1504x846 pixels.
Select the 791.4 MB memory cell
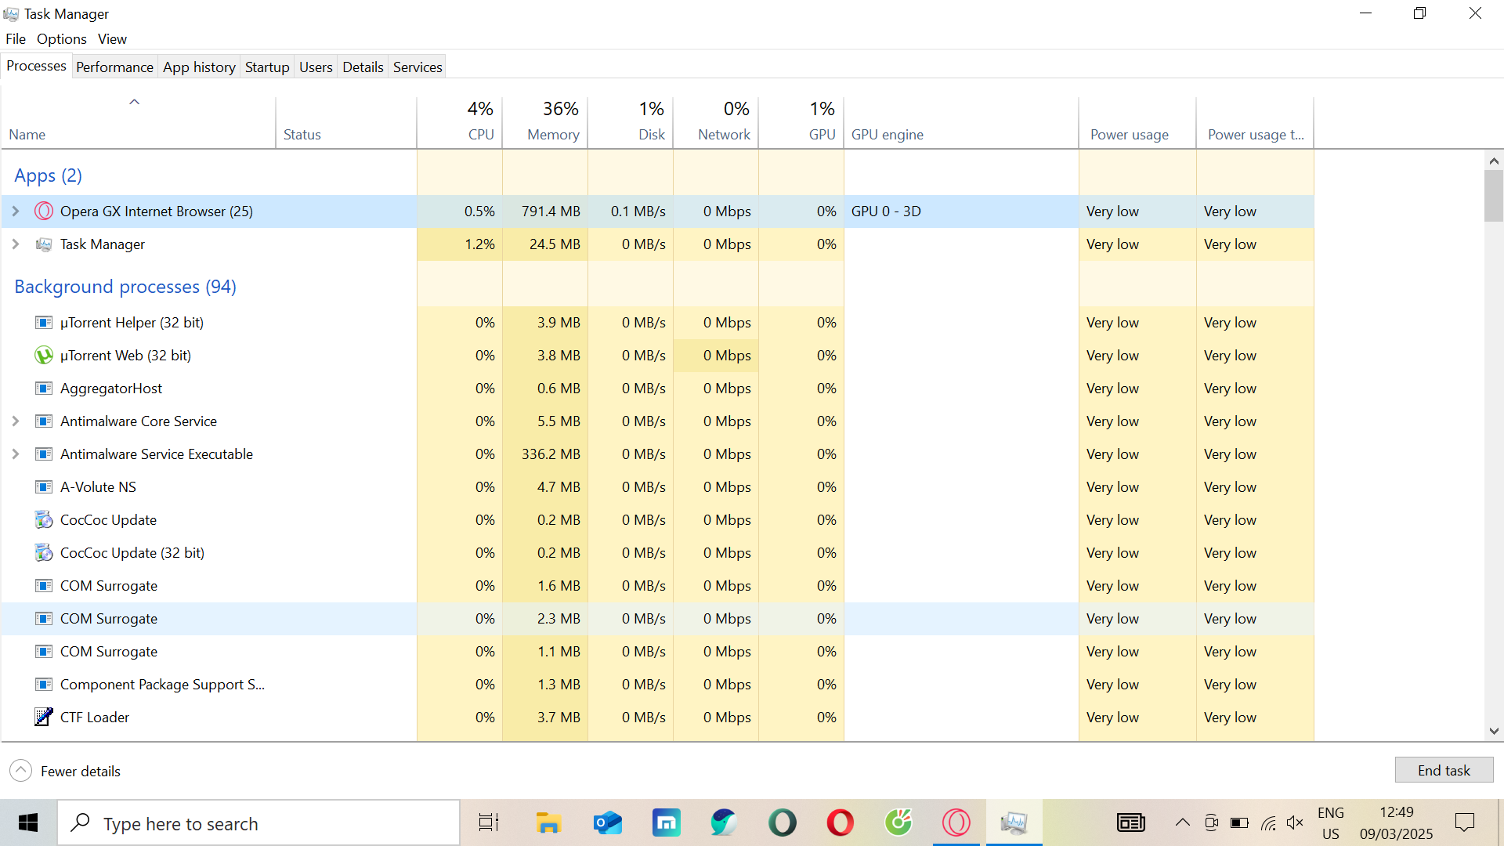(x=545, y=211)
